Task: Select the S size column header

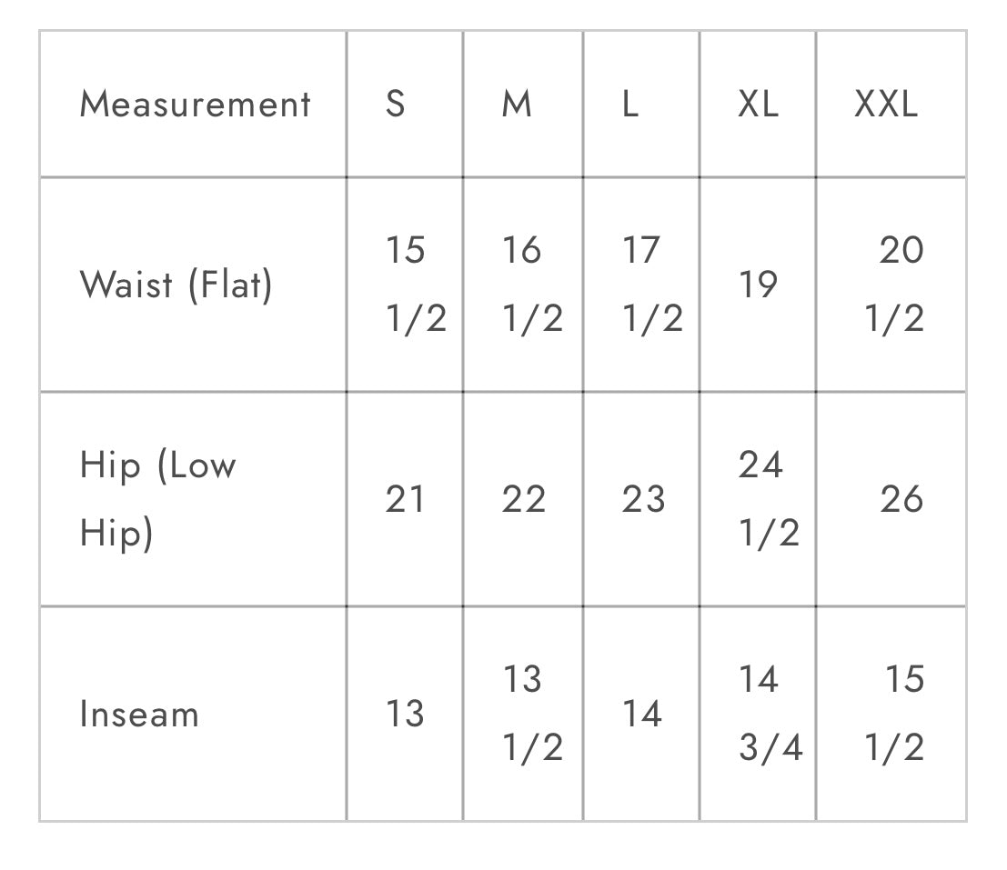Action: pos(396,104)
